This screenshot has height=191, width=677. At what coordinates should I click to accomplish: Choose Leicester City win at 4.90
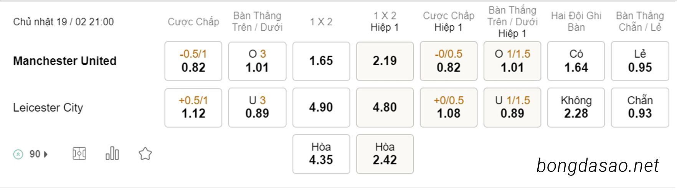coord(321,107)
